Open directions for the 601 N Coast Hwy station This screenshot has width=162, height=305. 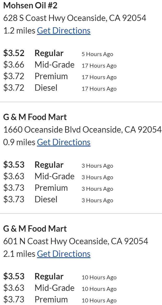coord(64,254)
